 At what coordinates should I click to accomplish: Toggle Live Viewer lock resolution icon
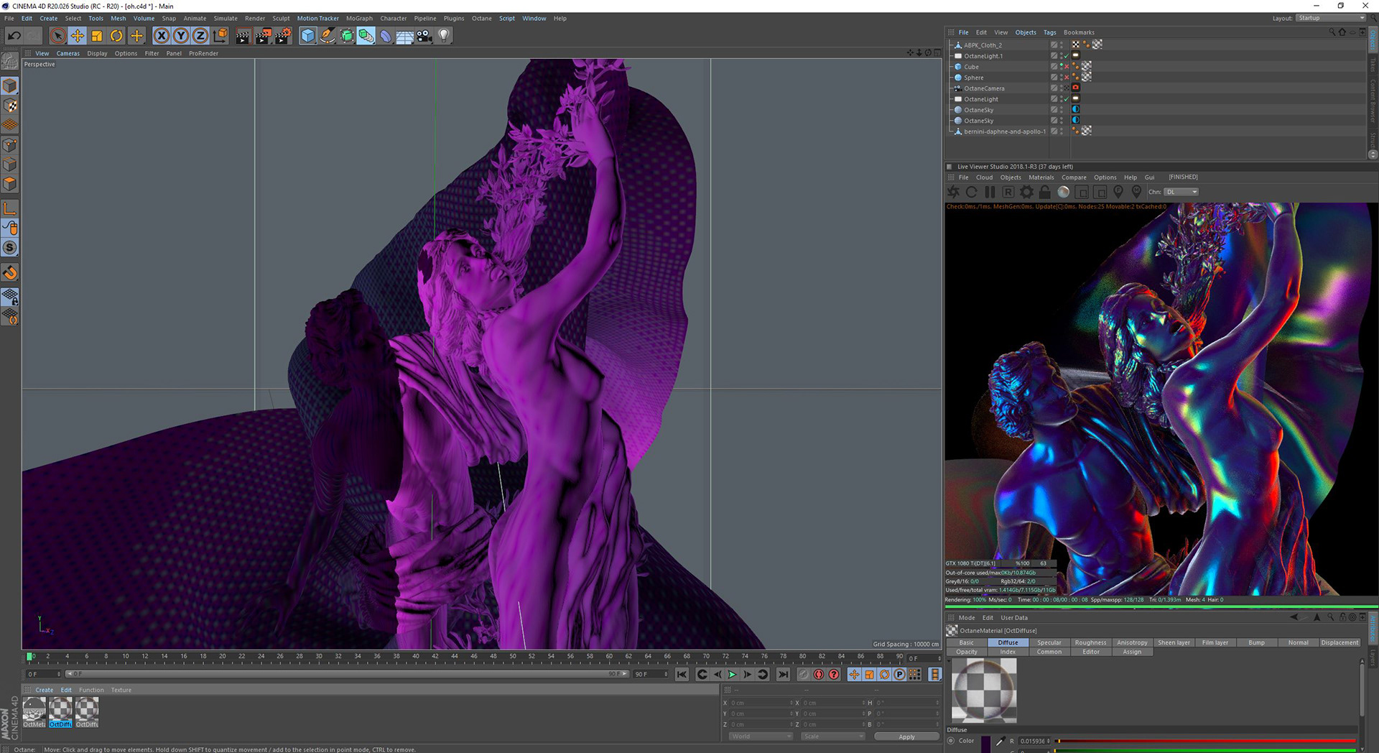[1045, 192]
